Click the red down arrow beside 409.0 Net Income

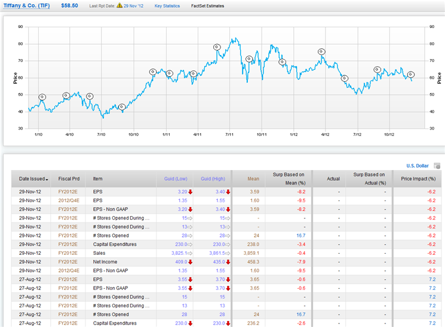click(x=190, y=262)
